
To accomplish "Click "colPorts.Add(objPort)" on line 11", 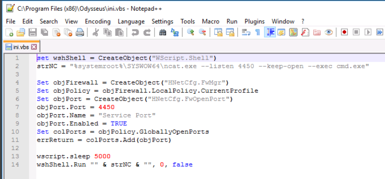I will 129,140.
